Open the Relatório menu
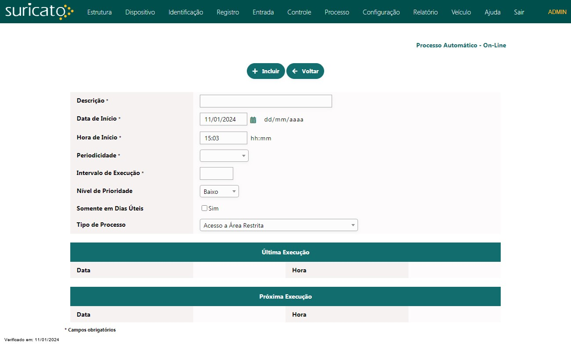 (x=426, y=12)
